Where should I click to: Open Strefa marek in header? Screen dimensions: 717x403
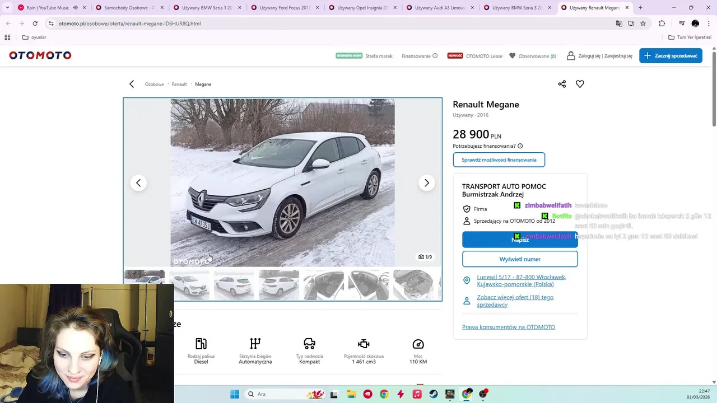(x=364, y=56)
